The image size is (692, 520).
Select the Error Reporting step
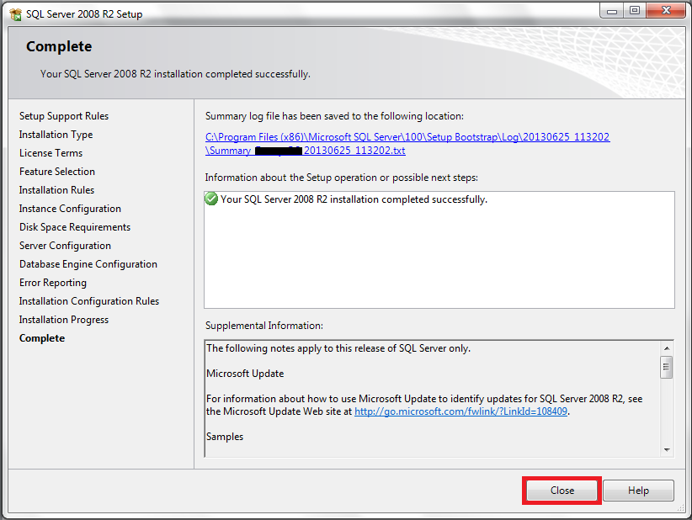click(x=53, y=283)
